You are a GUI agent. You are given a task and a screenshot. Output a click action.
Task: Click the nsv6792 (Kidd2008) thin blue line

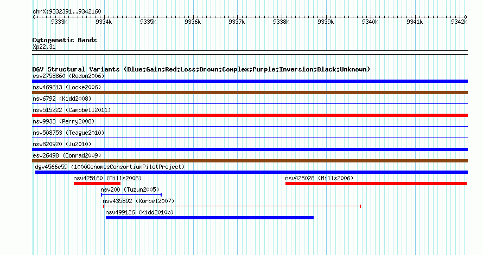point(250,104)
